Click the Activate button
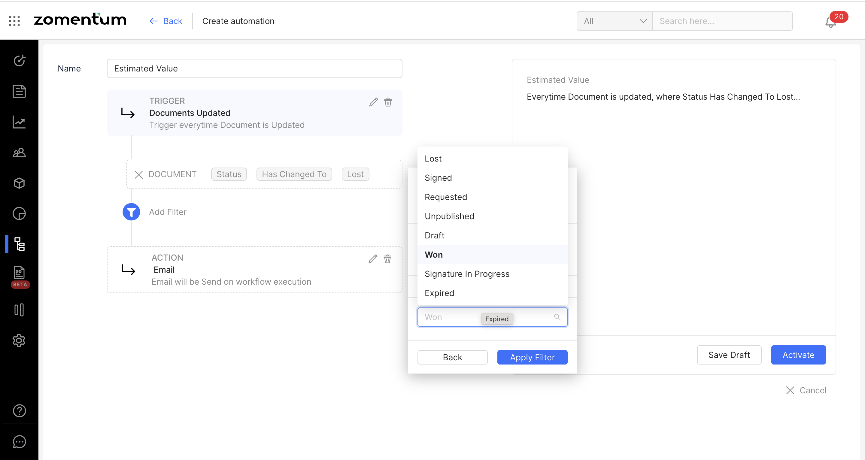Image resolution: width=865 pixels, height=460 pixels. (798, 355)
